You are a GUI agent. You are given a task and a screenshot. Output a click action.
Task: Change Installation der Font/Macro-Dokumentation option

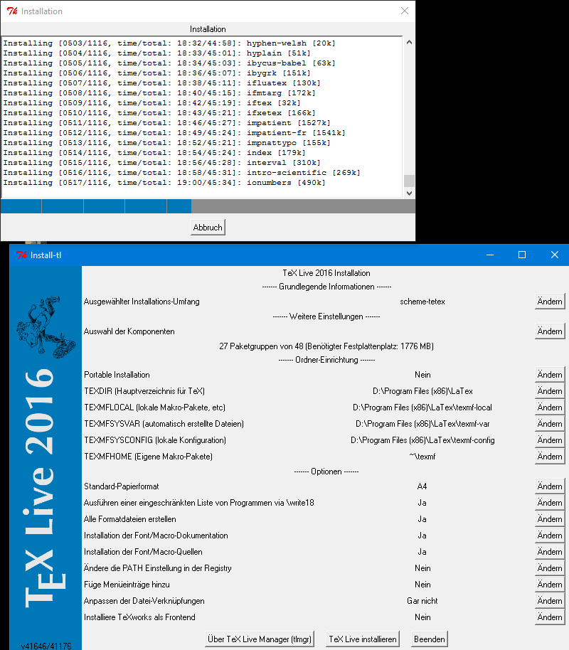[x=550, y=536]
